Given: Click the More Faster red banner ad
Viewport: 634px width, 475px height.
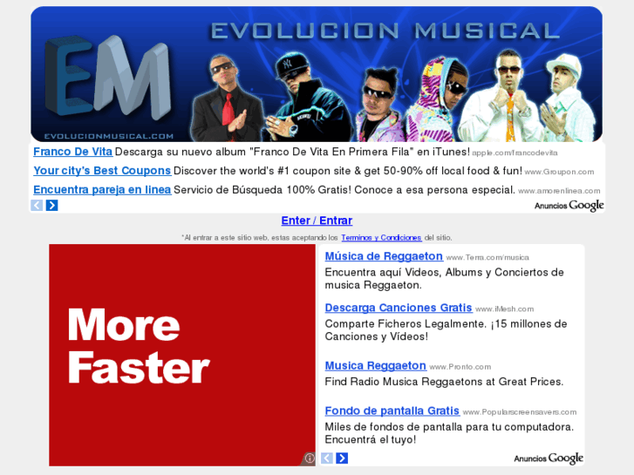Looking at the screenshot, I should point(182,355).
